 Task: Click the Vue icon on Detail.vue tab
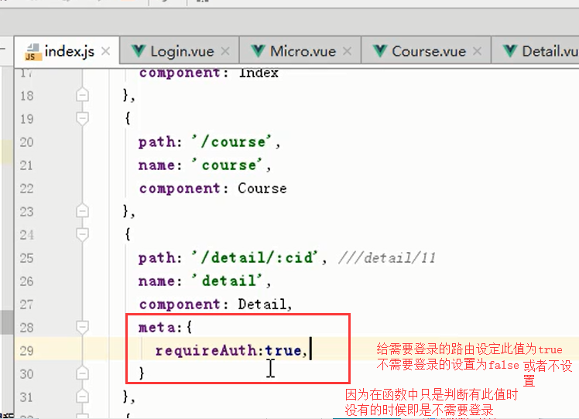coord(510,51)
